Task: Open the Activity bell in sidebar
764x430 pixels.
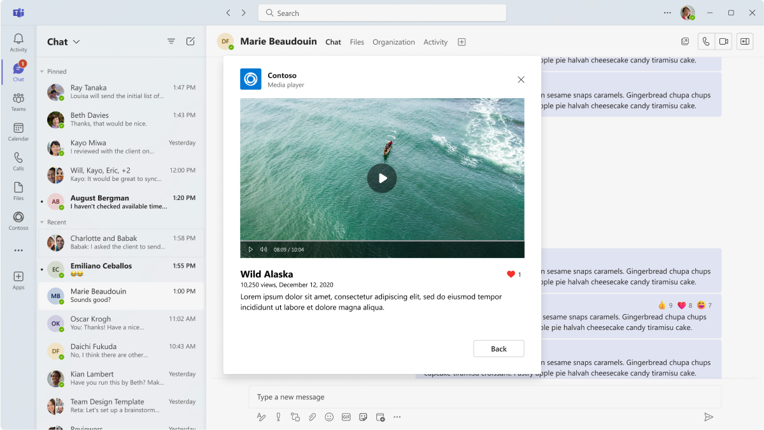Action: pos(18,42)
